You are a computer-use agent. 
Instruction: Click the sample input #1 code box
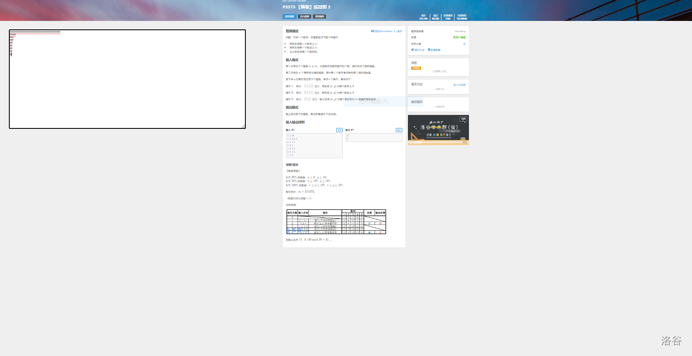[x=314, y=146]
